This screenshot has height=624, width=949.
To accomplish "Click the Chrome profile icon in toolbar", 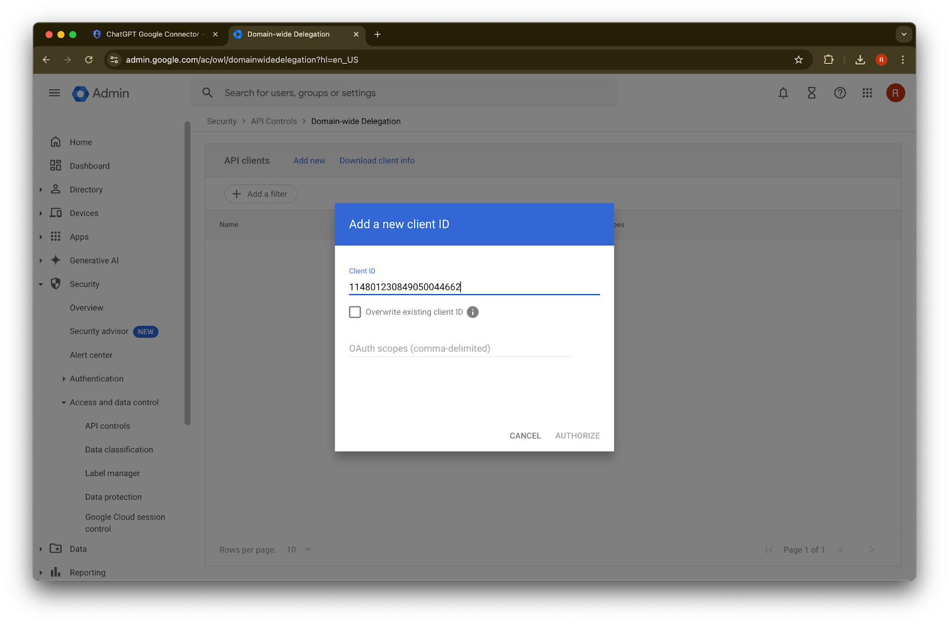I will [x=881, y=60].
